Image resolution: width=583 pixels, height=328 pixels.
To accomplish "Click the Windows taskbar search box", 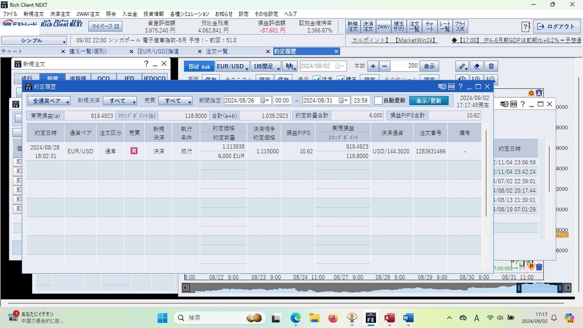I will [x=219, y=318].
